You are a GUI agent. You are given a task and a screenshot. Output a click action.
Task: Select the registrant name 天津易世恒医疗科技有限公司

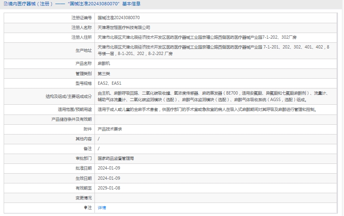coord(124,28)
